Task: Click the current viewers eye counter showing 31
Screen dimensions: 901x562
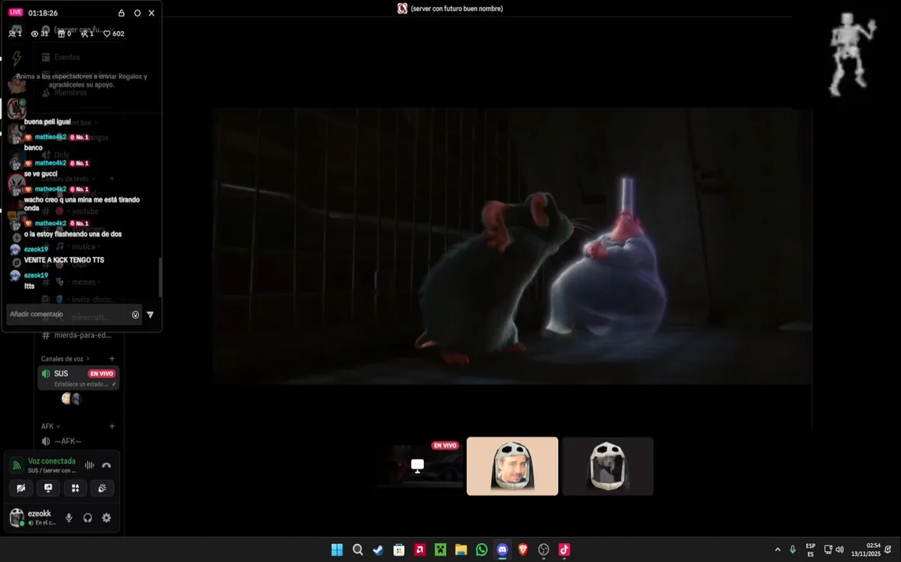Action: tap(40, 34)
